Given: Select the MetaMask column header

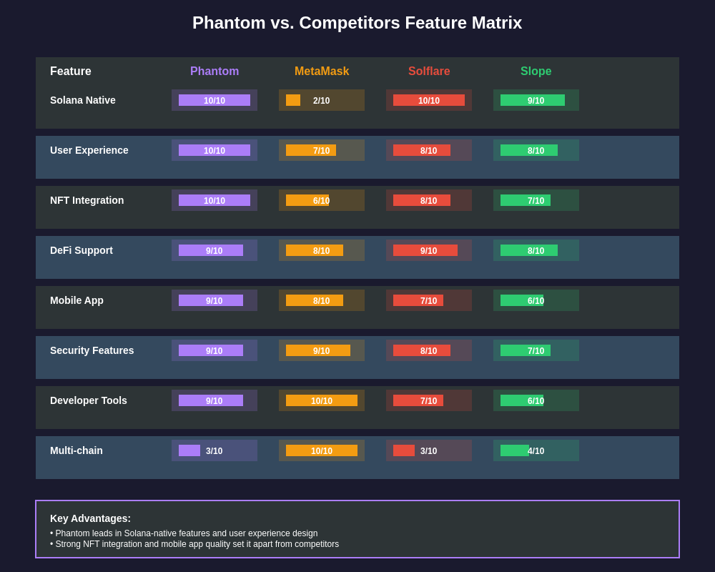Looking at the screenshot, I should tap(322, 71).
